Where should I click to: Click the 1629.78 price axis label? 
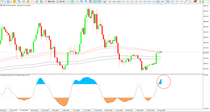(206, 69)
